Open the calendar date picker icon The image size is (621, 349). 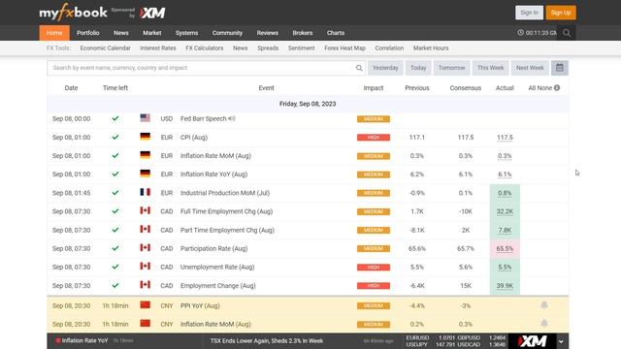tap(559, 68)
